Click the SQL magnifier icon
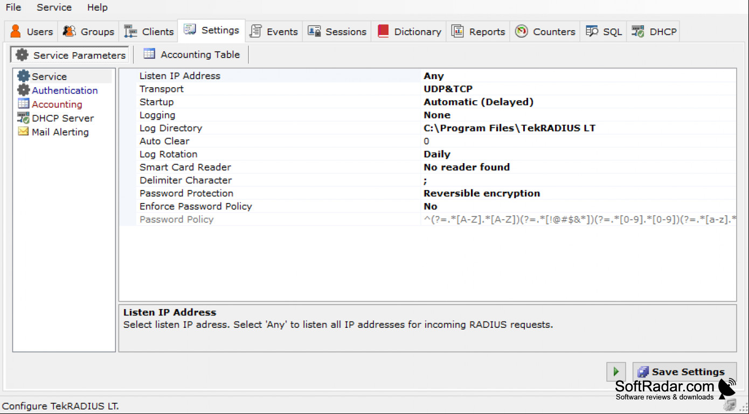The width and height of the screenshot is (749, 414). [592, 31]
